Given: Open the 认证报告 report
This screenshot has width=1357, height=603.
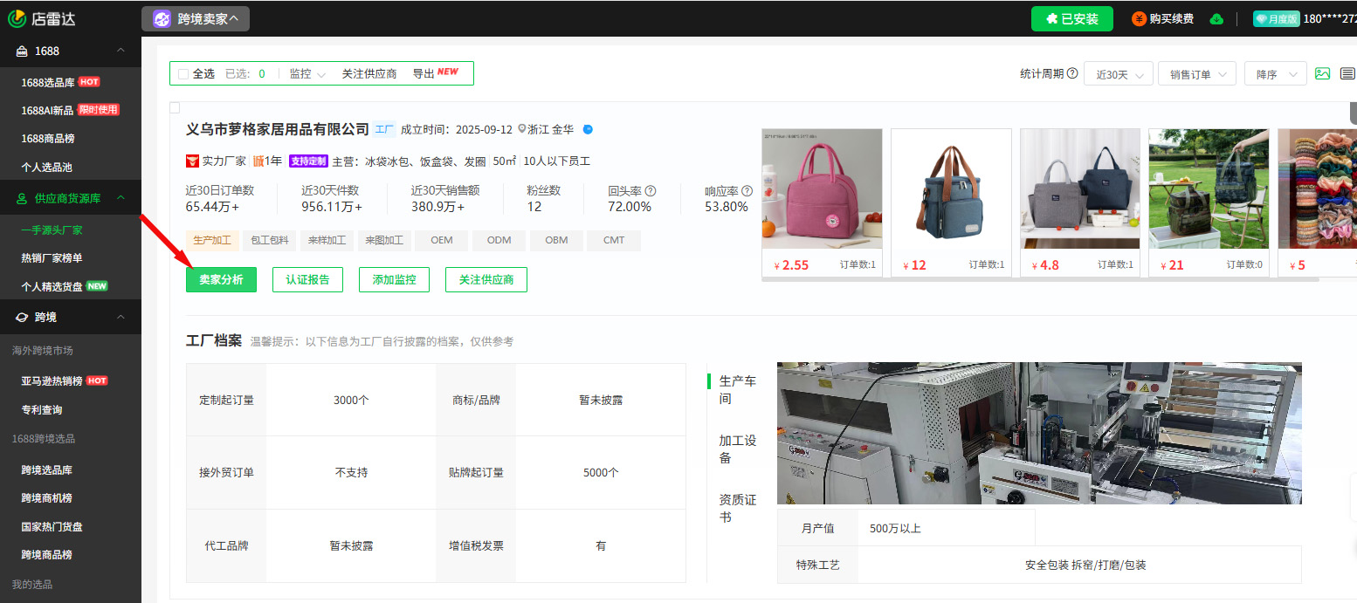Looking at the screenshot, I should [x=307, y=279].
